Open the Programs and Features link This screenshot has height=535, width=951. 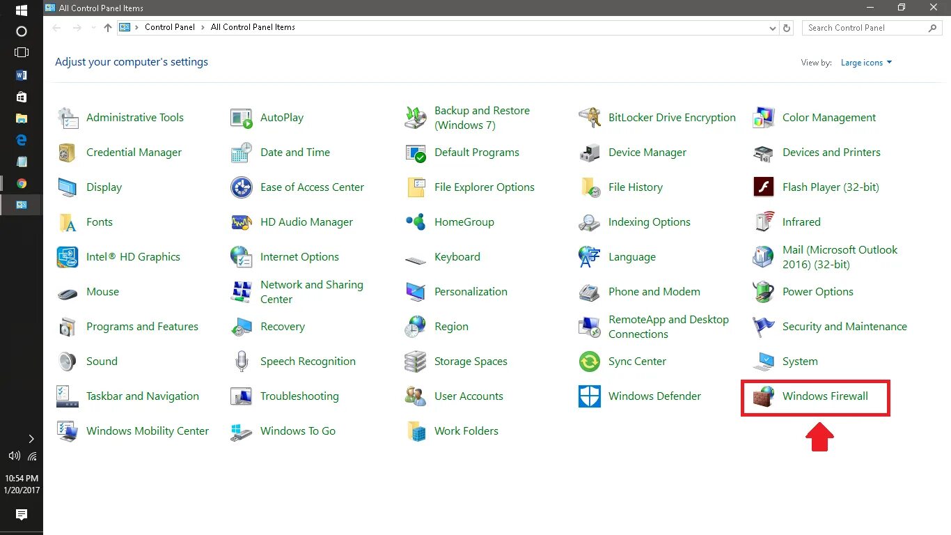142,327
